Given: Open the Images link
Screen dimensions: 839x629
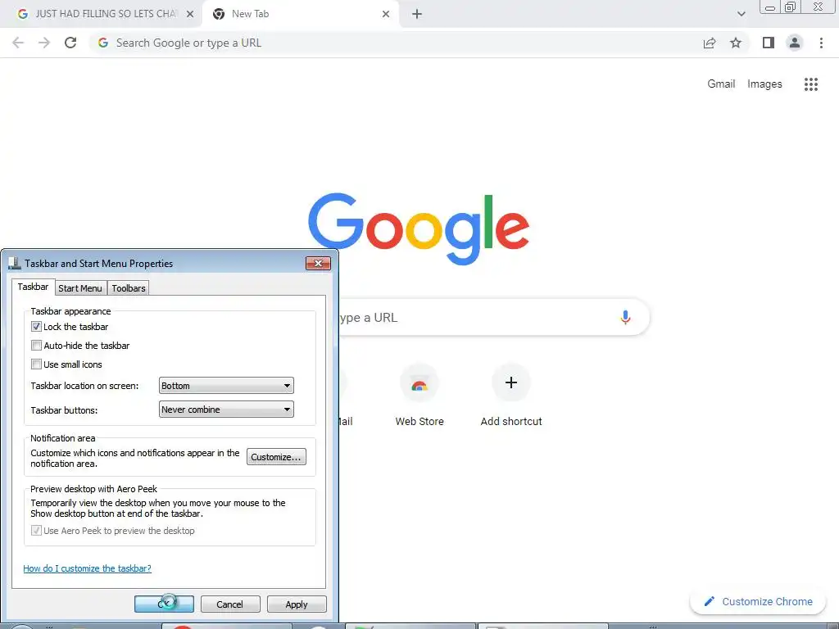Looking at the screenshot, I should point(764,84).
